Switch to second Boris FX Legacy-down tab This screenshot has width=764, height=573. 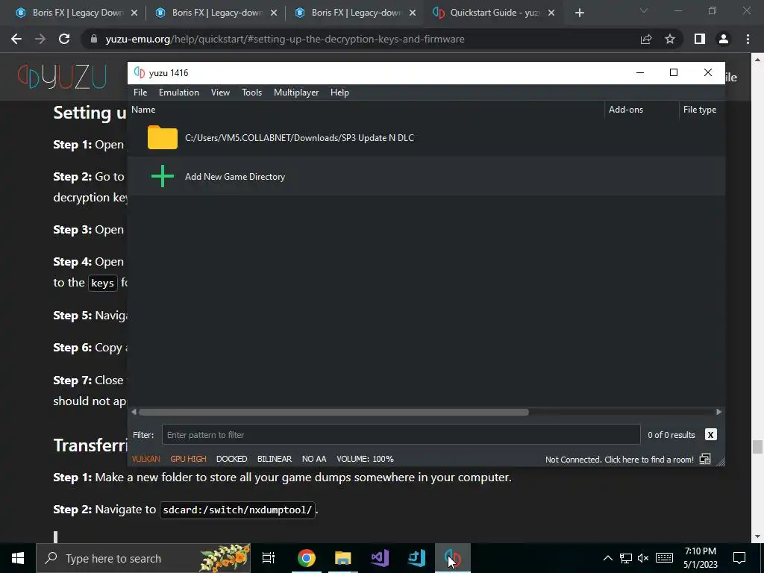tap(217, 13)
